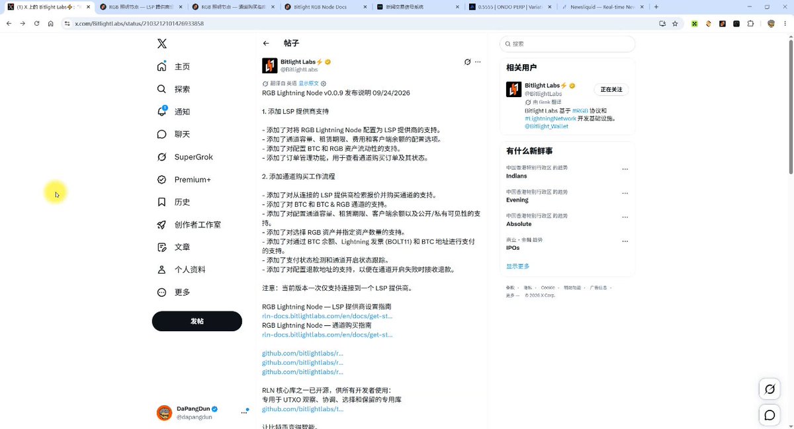Open 历史 (History) in sidebar
The width and height of the screenshot is (794, 429).
click(x=174, y=202)
